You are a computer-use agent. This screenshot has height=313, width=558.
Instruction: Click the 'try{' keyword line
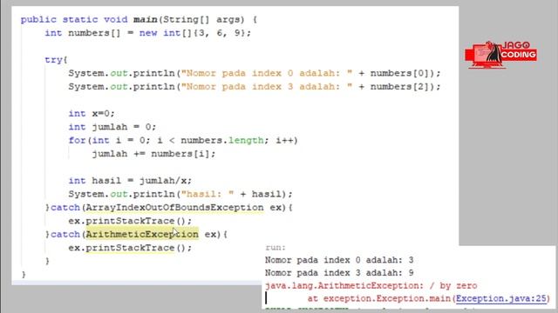point(56,60)
